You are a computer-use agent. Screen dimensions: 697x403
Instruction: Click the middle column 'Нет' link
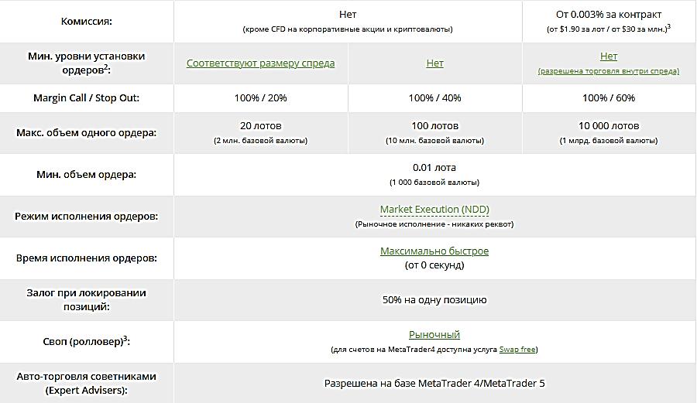434,63
